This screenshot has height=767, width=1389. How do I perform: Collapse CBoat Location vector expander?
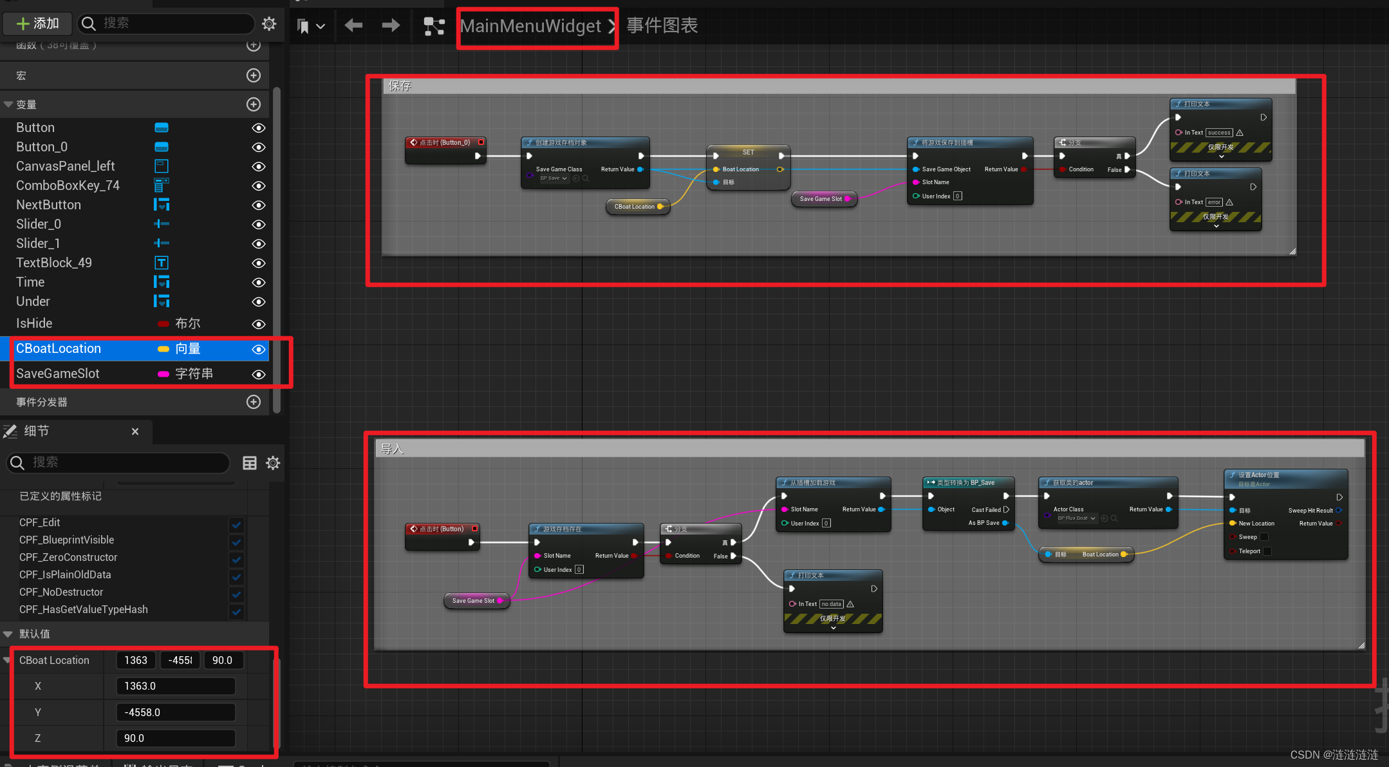[7, 660]
